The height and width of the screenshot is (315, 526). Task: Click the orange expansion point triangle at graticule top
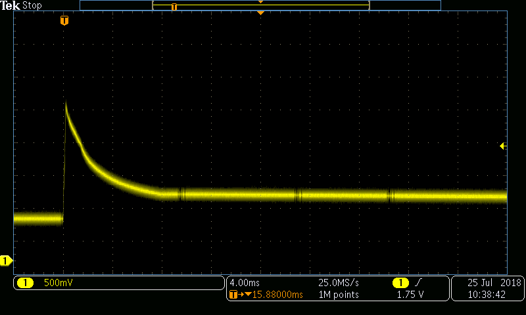pos(260,13)
